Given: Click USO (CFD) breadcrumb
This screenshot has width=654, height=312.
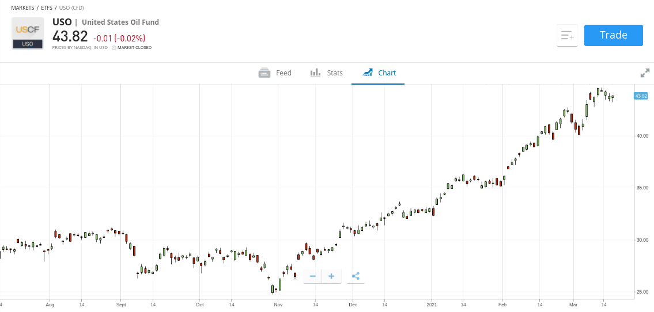Looking at the screenshot, I should coord(71,8).
